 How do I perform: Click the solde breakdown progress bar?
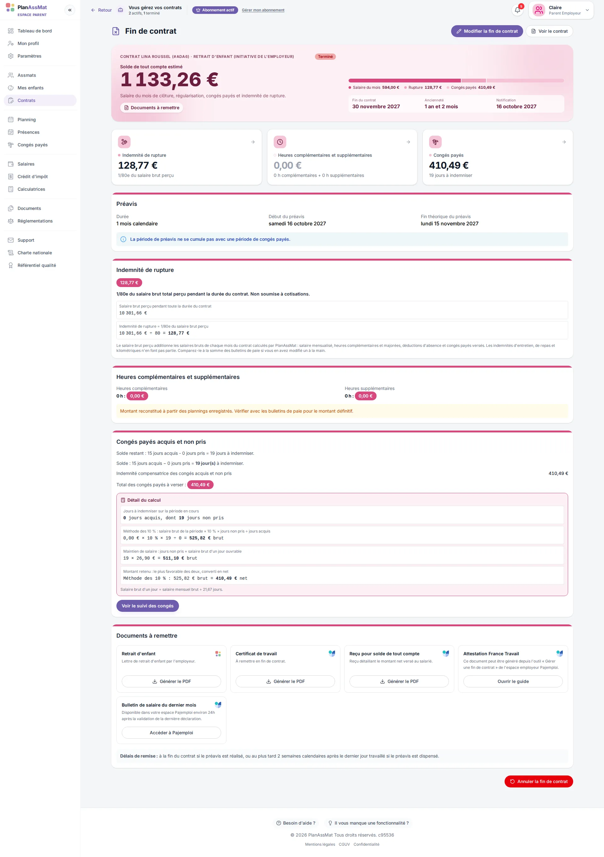point(456,81)
